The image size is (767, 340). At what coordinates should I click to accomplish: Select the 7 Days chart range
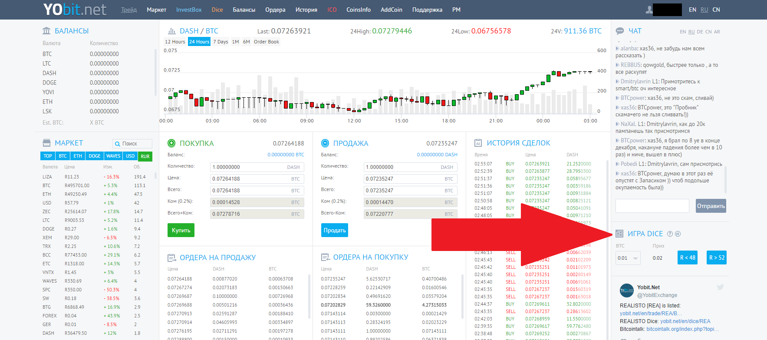221,42
